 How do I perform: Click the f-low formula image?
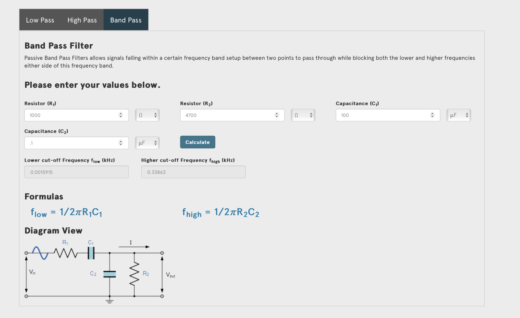pyautogui.click(x=66, y=213)
